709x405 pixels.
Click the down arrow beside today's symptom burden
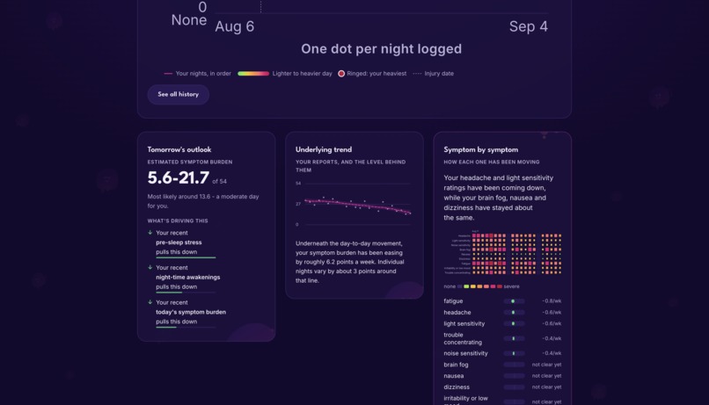150,302
